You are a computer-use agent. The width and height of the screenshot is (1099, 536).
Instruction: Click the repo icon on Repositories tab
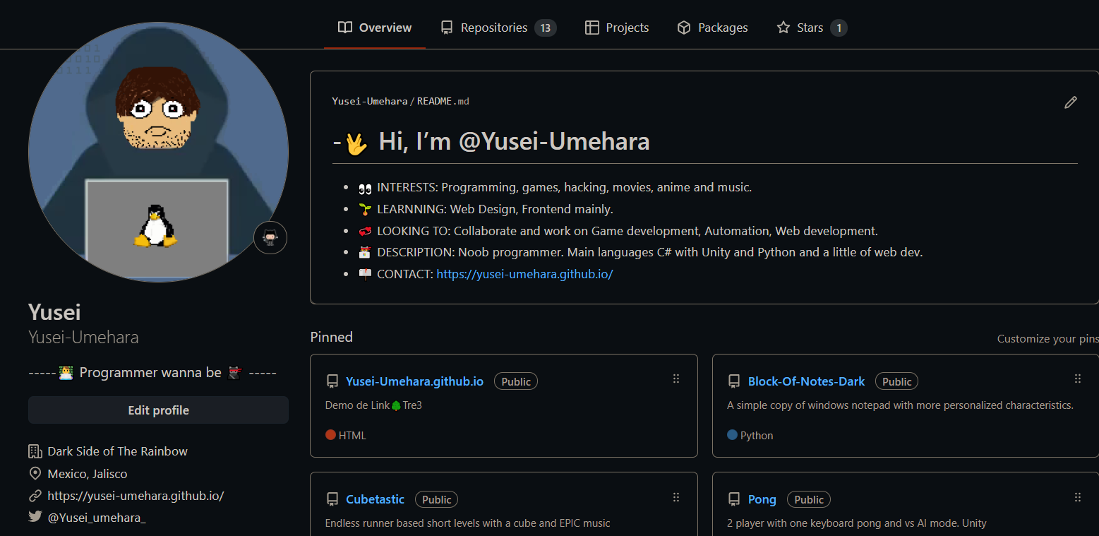coord(447,28)
